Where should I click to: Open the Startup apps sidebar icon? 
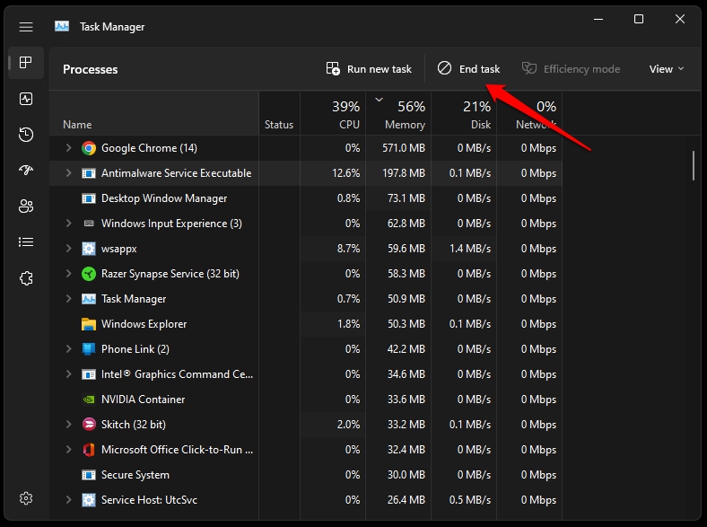(x=26, y=170)
